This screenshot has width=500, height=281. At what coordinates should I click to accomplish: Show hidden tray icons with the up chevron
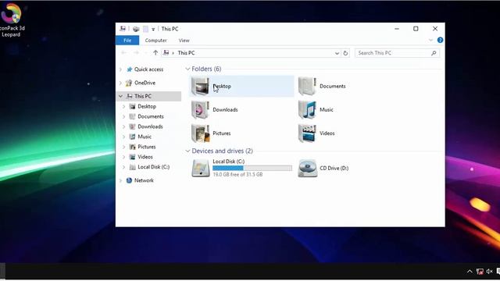tap(470, 272)
